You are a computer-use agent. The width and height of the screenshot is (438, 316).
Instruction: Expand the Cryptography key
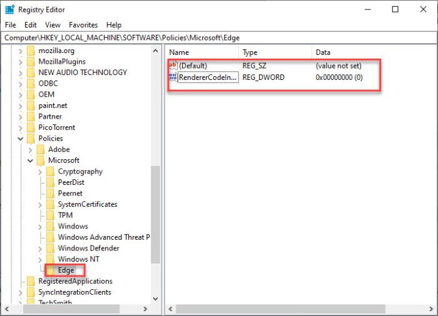tap(40, 172)
